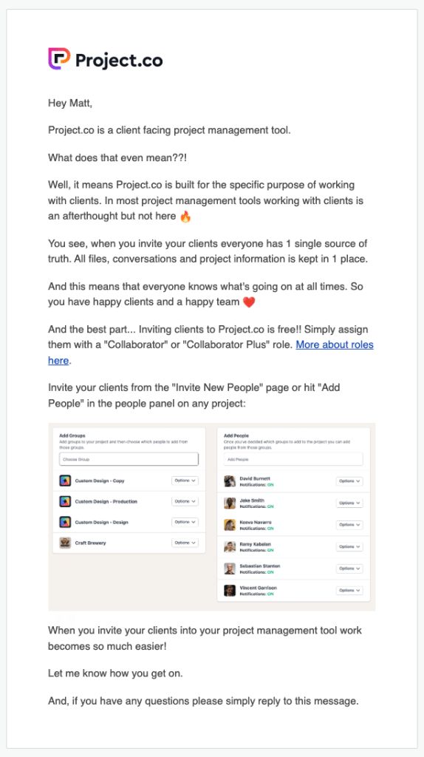424x757 pixels.
Task: Click Vincent Garrison's avatar
Action: 230,591
